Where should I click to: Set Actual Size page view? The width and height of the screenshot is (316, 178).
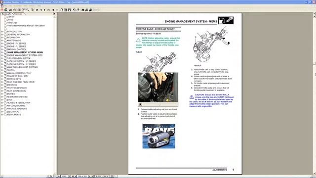(62, 10)
